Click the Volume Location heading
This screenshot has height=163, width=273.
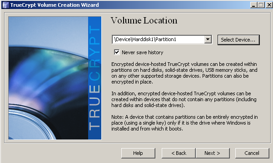click(x=144, y=20)
